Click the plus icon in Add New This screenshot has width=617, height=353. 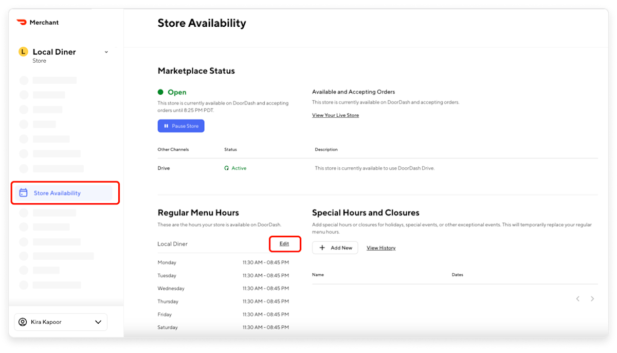[x=322, y=248]
